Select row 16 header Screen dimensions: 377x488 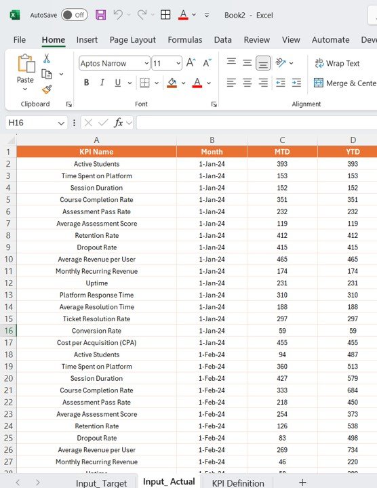(x=8, y=331)
